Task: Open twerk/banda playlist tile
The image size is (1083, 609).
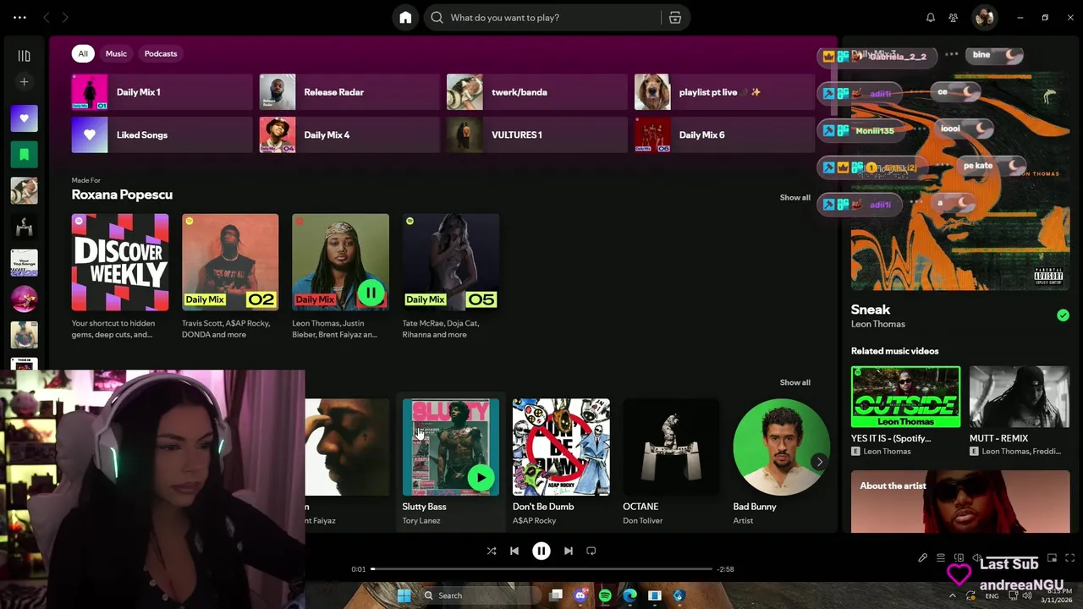Action: pos(536,92)
